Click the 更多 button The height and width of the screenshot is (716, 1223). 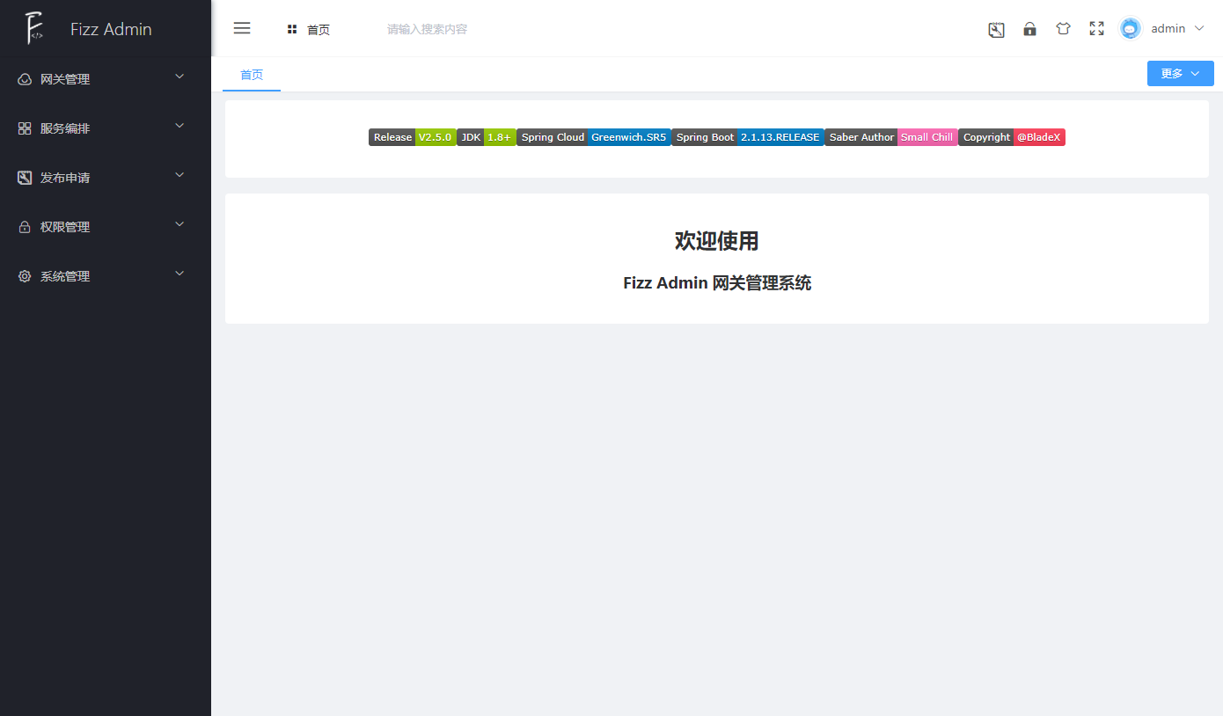coord(1180,74)
